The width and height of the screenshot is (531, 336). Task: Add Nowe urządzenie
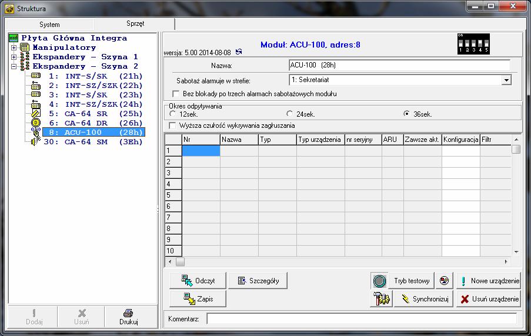(489, 281)
